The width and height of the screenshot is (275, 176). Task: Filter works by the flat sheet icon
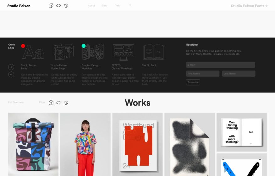click(x=58, y=102)
